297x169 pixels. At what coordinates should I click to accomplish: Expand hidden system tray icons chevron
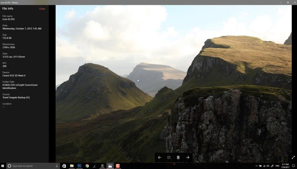coord(256,166)
